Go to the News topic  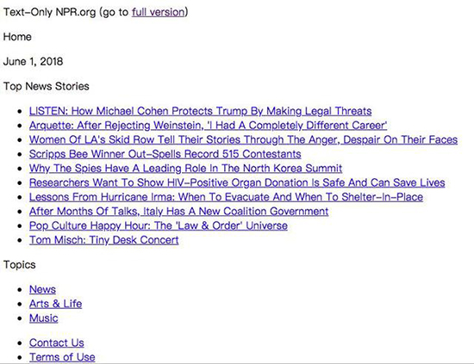click(42, 289)
